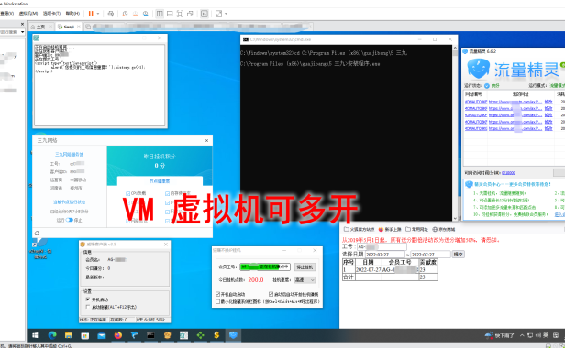The width and height of the screenshot is (565, 348).
Task: Click the thumbnail bar layout icon
Action: coord(170,14)
